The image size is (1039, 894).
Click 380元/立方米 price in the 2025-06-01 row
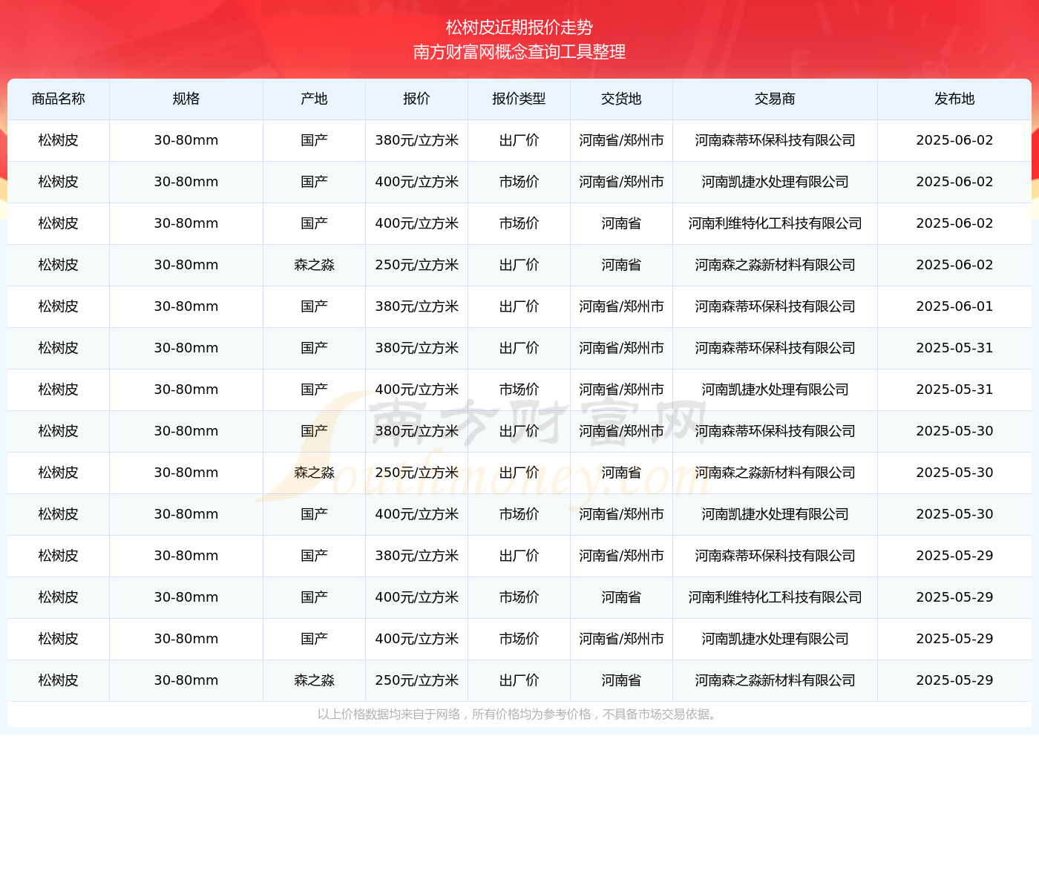(416, 306)
